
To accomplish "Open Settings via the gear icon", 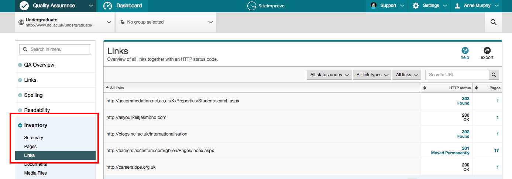I will point(416,6).
